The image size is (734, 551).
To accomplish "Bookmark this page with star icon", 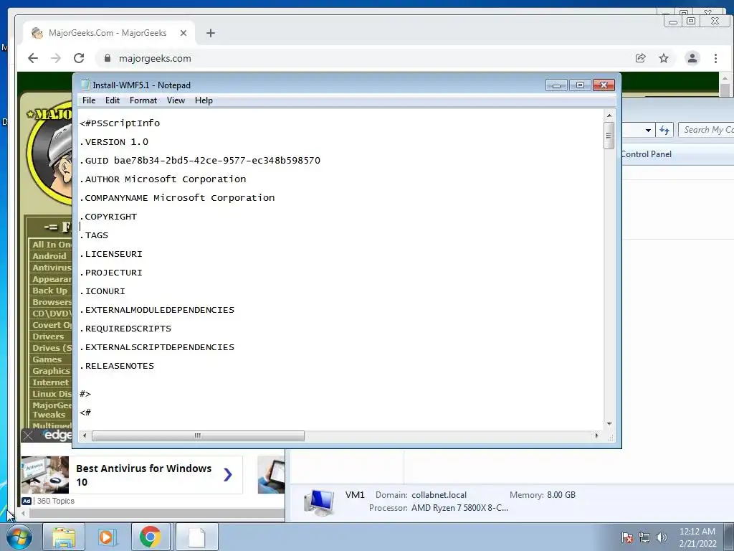I will pyautogui.click(x=663, y=58).
